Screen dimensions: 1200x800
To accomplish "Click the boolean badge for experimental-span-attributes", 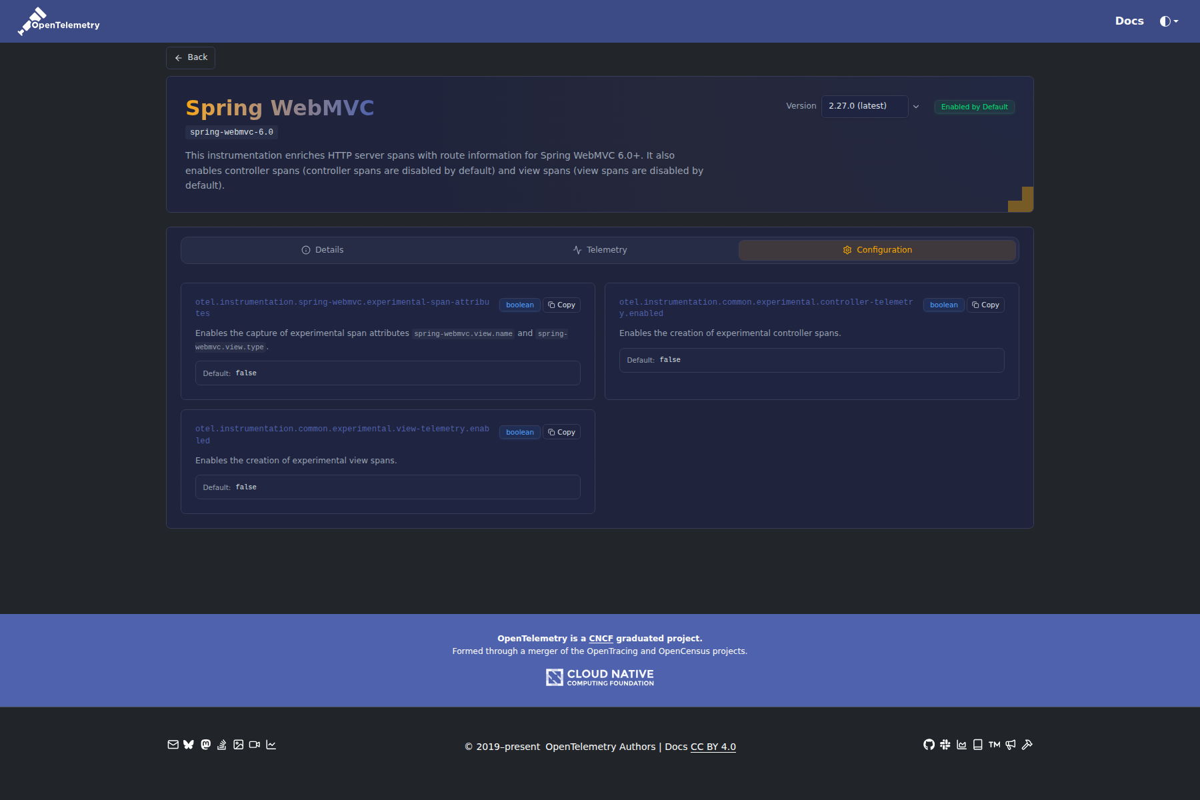I will tap(520, 305).
